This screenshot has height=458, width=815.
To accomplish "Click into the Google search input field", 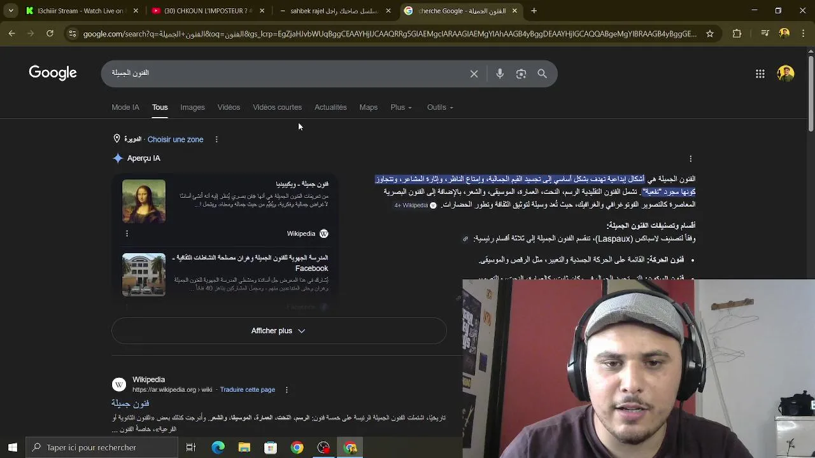I will [287, 74].
